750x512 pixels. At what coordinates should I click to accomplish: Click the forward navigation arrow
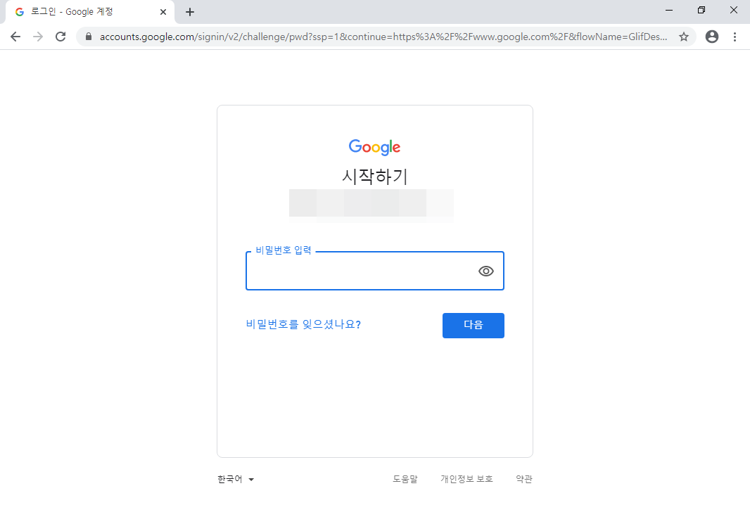(x=38, y=37)
